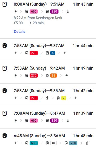
Task: Click red 270 badge in 9:42 AM route
Action: pos(34,76)
